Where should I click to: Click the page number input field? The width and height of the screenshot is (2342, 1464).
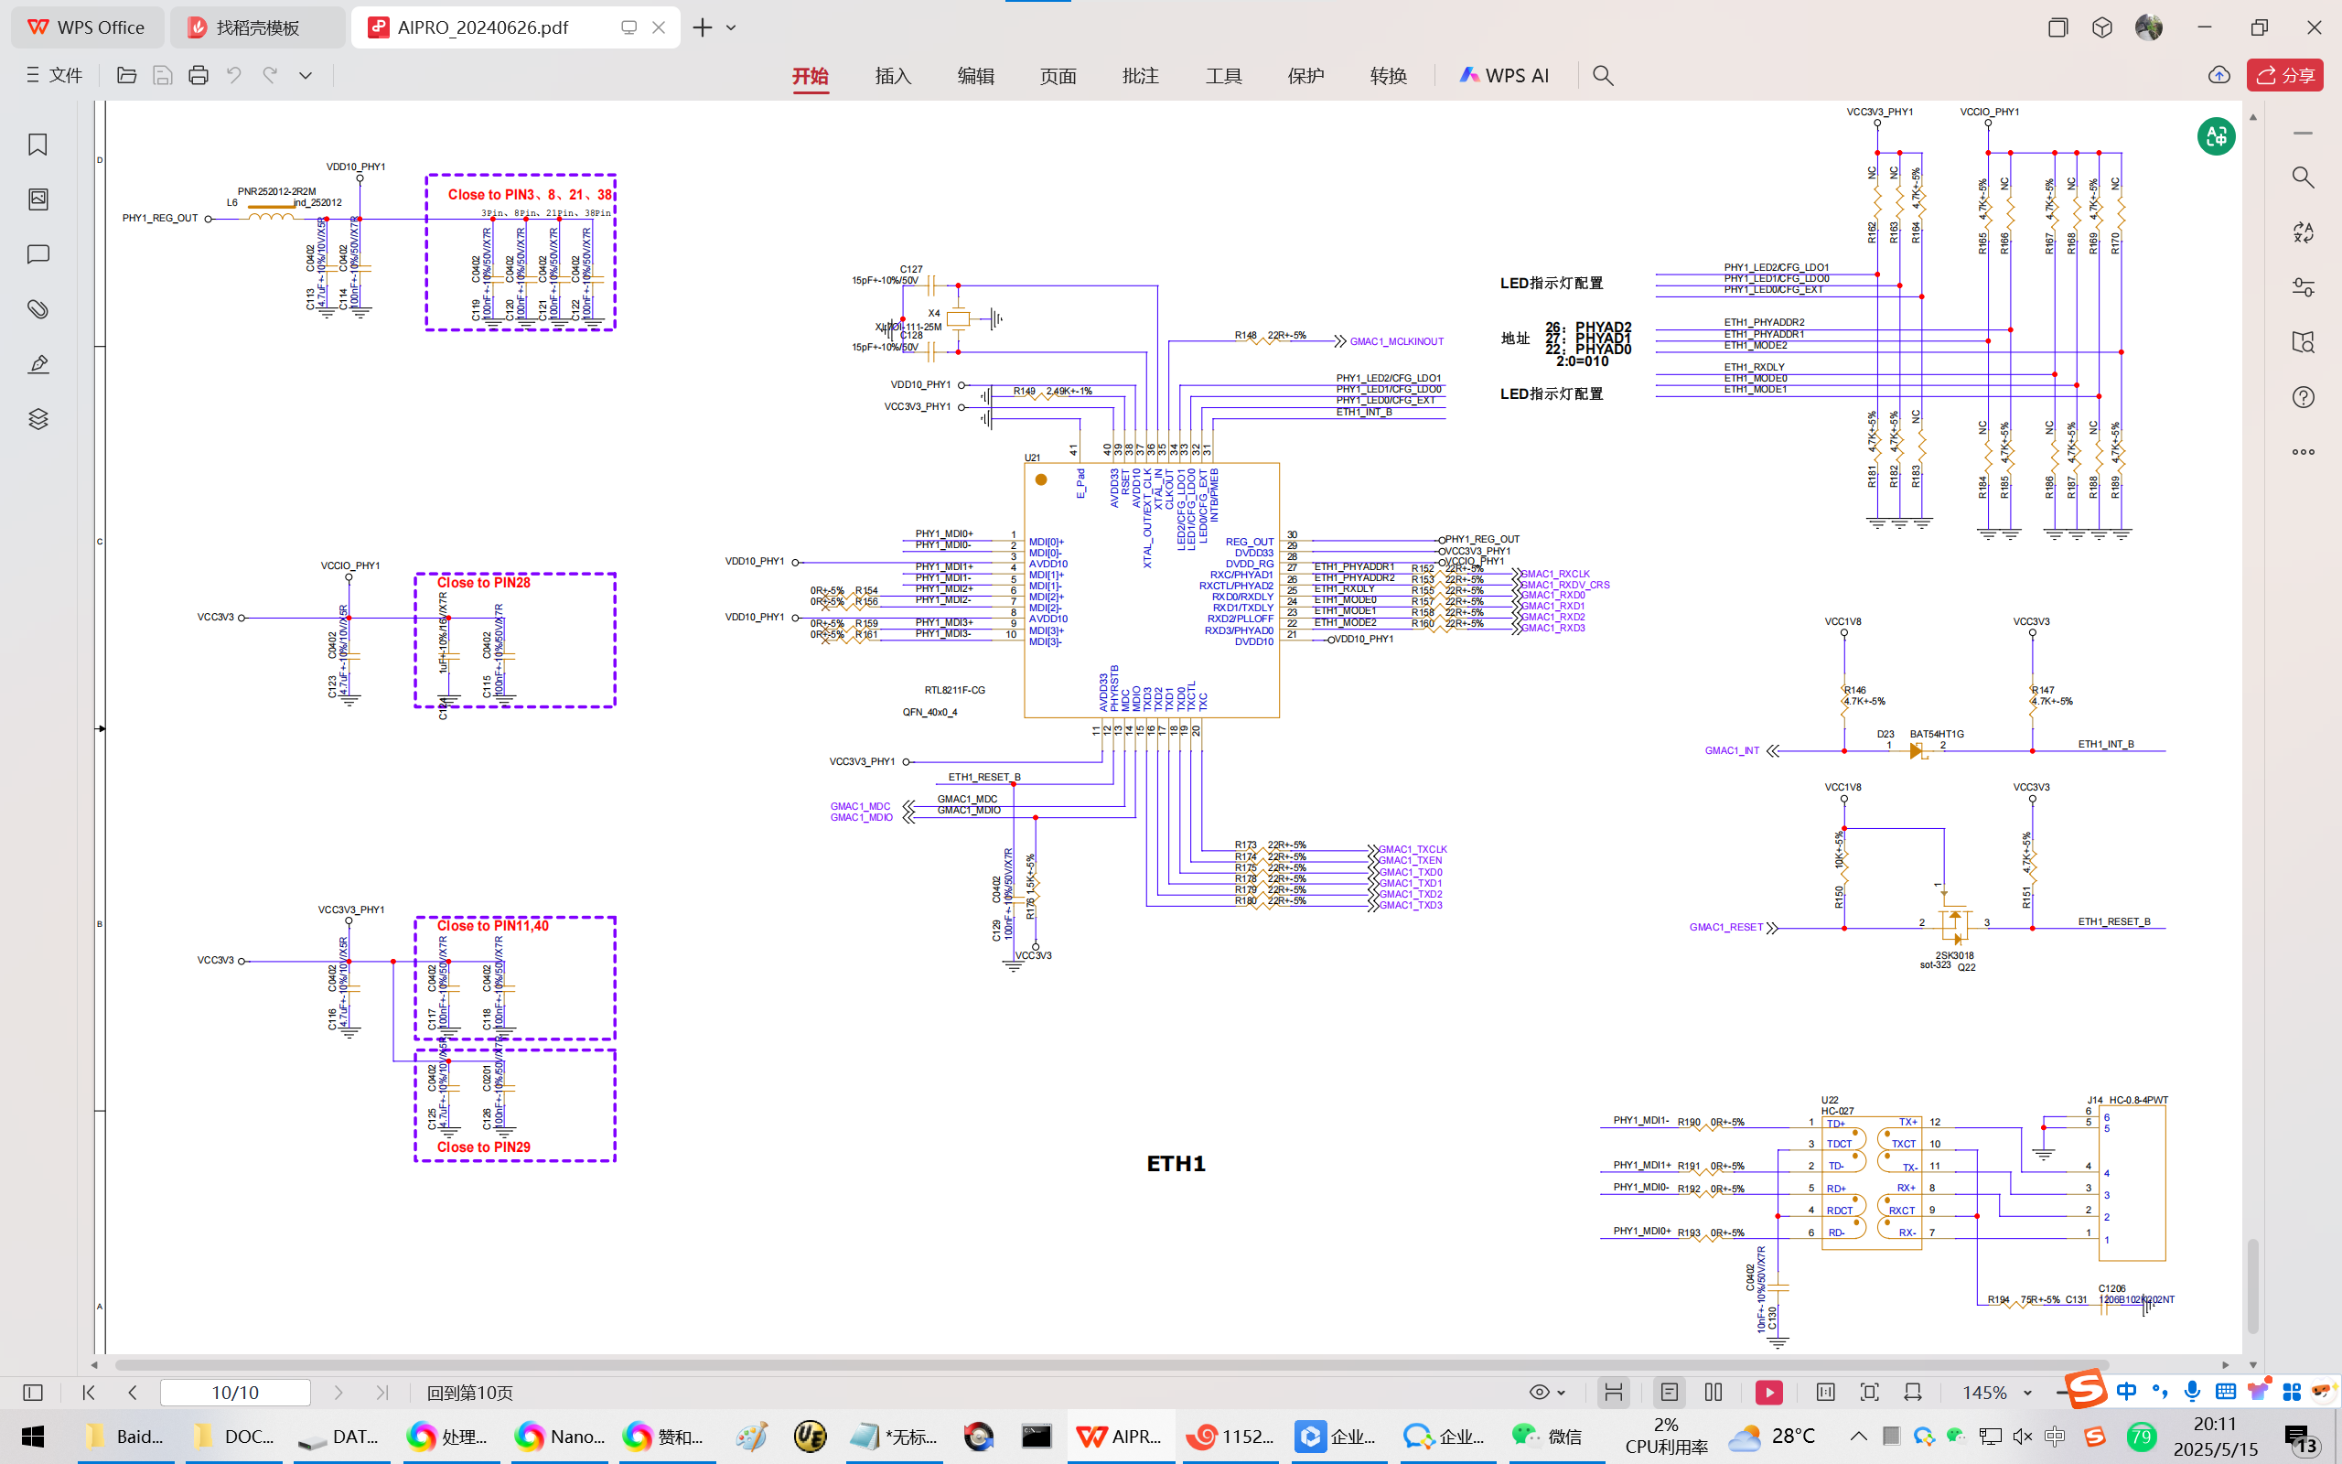[x=235, y=1393]
